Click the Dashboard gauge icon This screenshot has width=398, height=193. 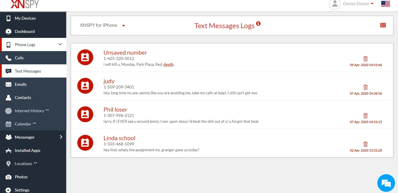click(9, 31)
